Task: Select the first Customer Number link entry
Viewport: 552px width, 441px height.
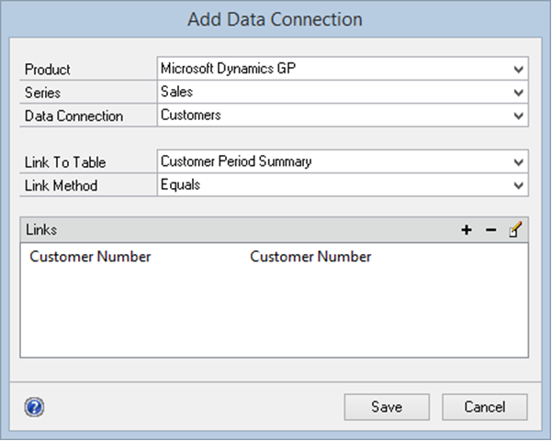Action: (x=90, y=257)
